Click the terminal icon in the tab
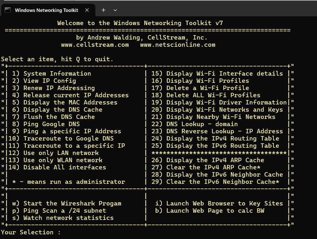The image size is (317, 239). (8, 10)
